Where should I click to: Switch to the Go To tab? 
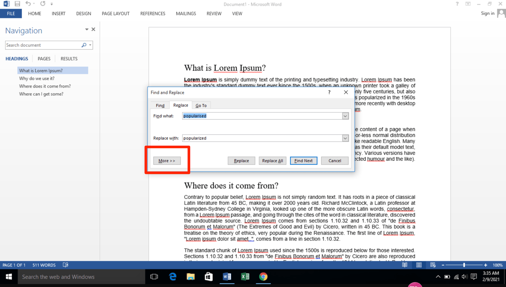(x=201, y=105)
